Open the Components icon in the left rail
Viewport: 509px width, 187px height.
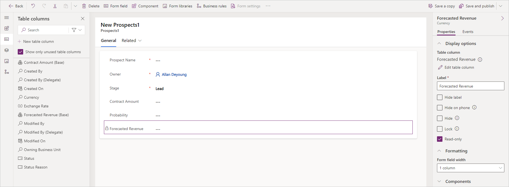pos(7,28)
